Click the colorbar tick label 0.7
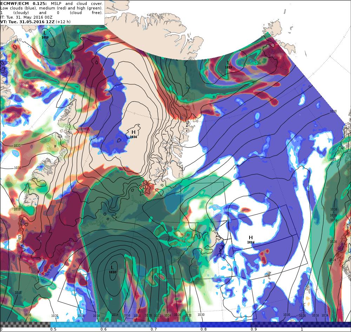The image size is (351, 332). [154, 329]
